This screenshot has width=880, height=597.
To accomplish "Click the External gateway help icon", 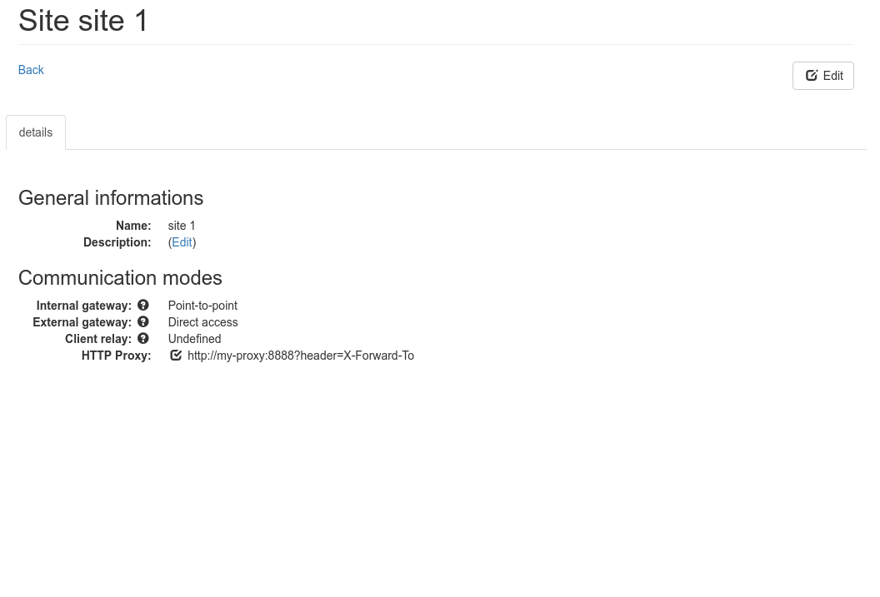I will pos(143,321).
